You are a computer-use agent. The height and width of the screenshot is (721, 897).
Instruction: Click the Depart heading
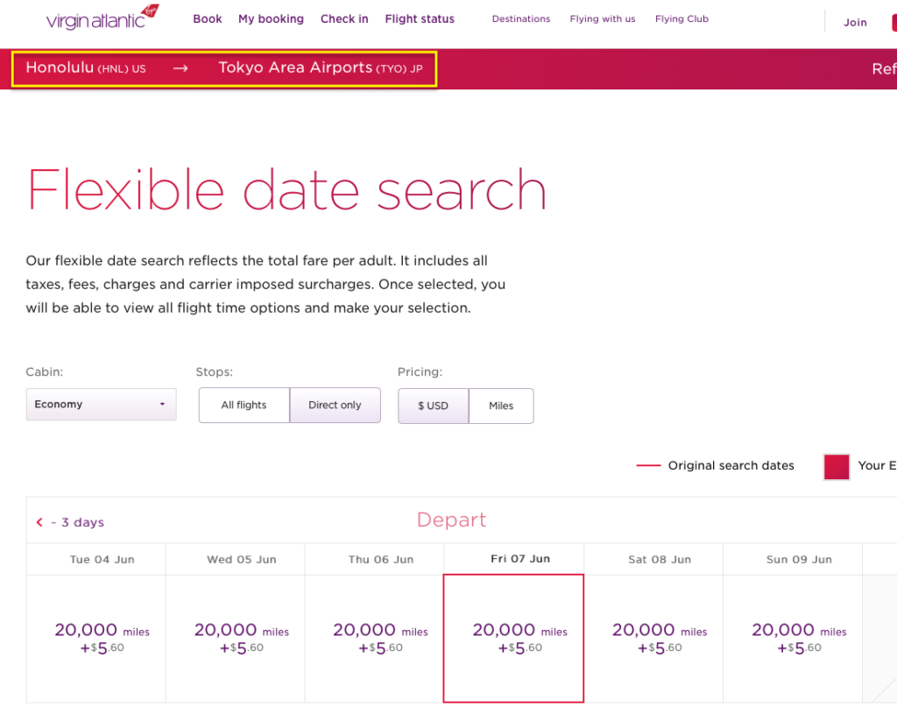pos(451,520)
